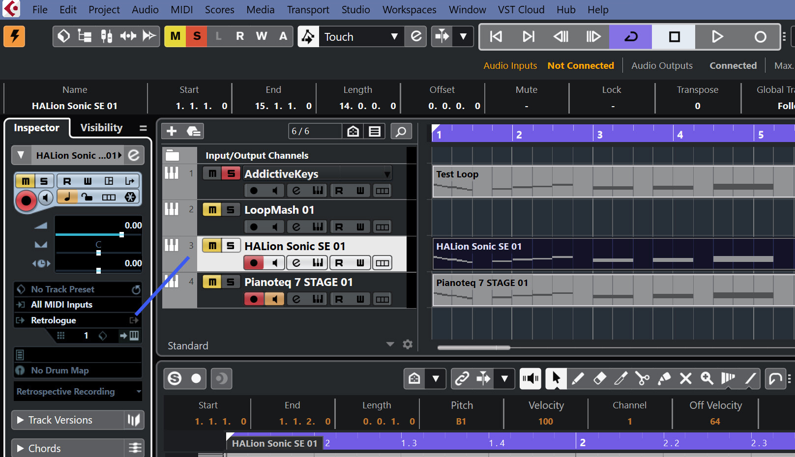Open the Standard track preset dropdown arrow
Viewport: 795px width, 457px height.
390,344
